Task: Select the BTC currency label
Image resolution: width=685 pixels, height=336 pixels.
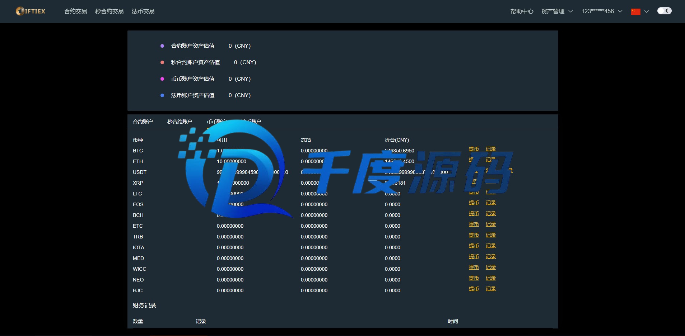Action: [x=138, y=151]
